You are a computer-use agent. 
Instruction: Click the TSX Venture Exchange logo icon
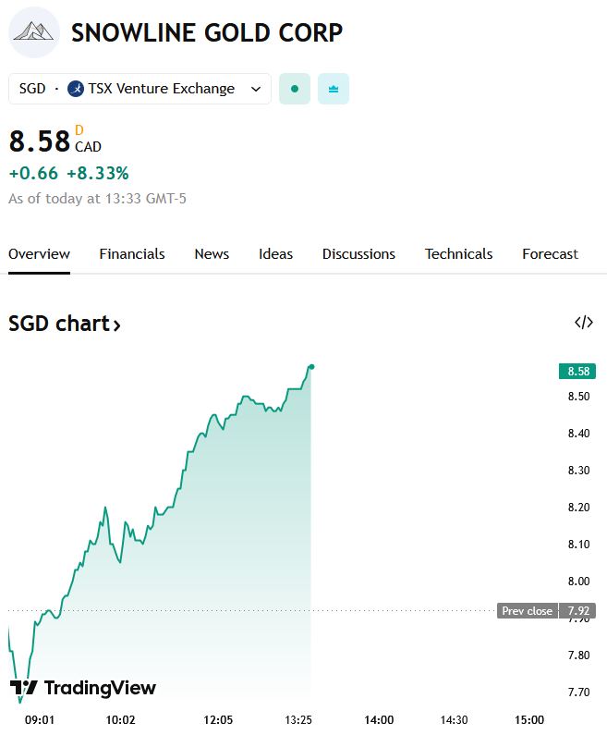pos(76,89)
